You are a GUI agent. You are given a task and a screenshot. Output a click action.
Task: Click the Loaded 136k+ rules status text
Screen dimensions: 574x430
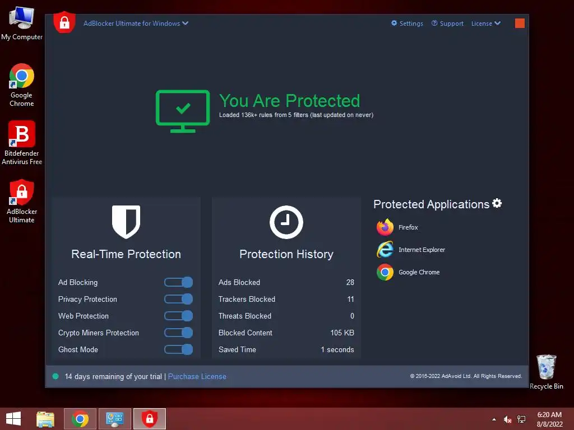click(296, 115)
